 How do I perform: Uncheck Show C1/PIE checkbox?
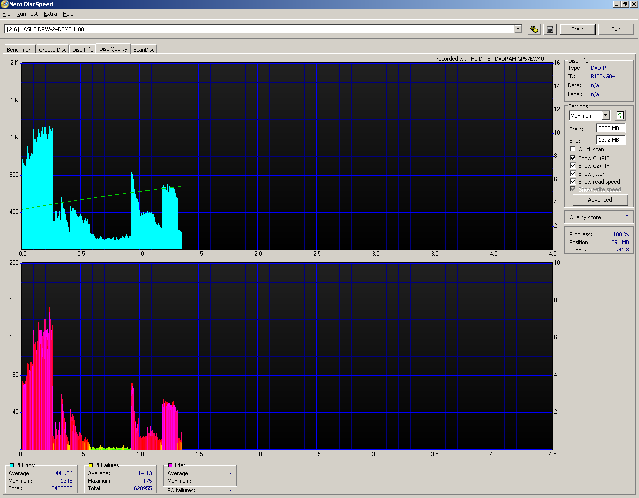pos(573,158)
